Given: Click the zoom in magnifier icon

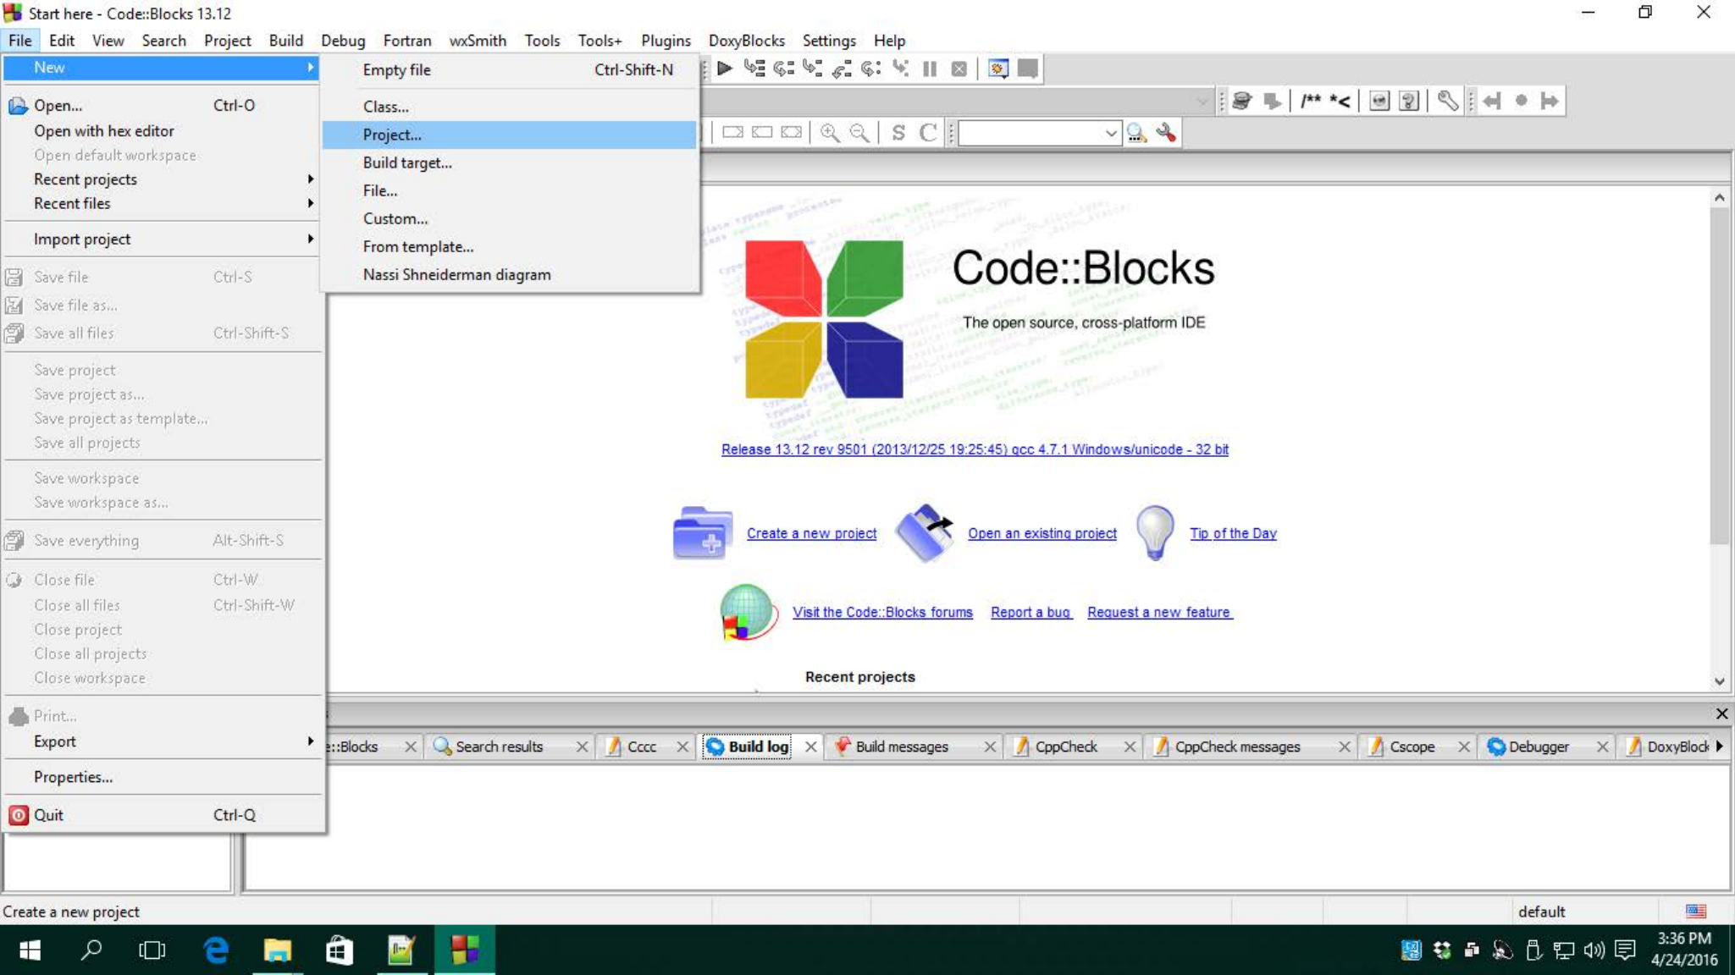Looking at the screenshot, I should [x=830, y=133].
